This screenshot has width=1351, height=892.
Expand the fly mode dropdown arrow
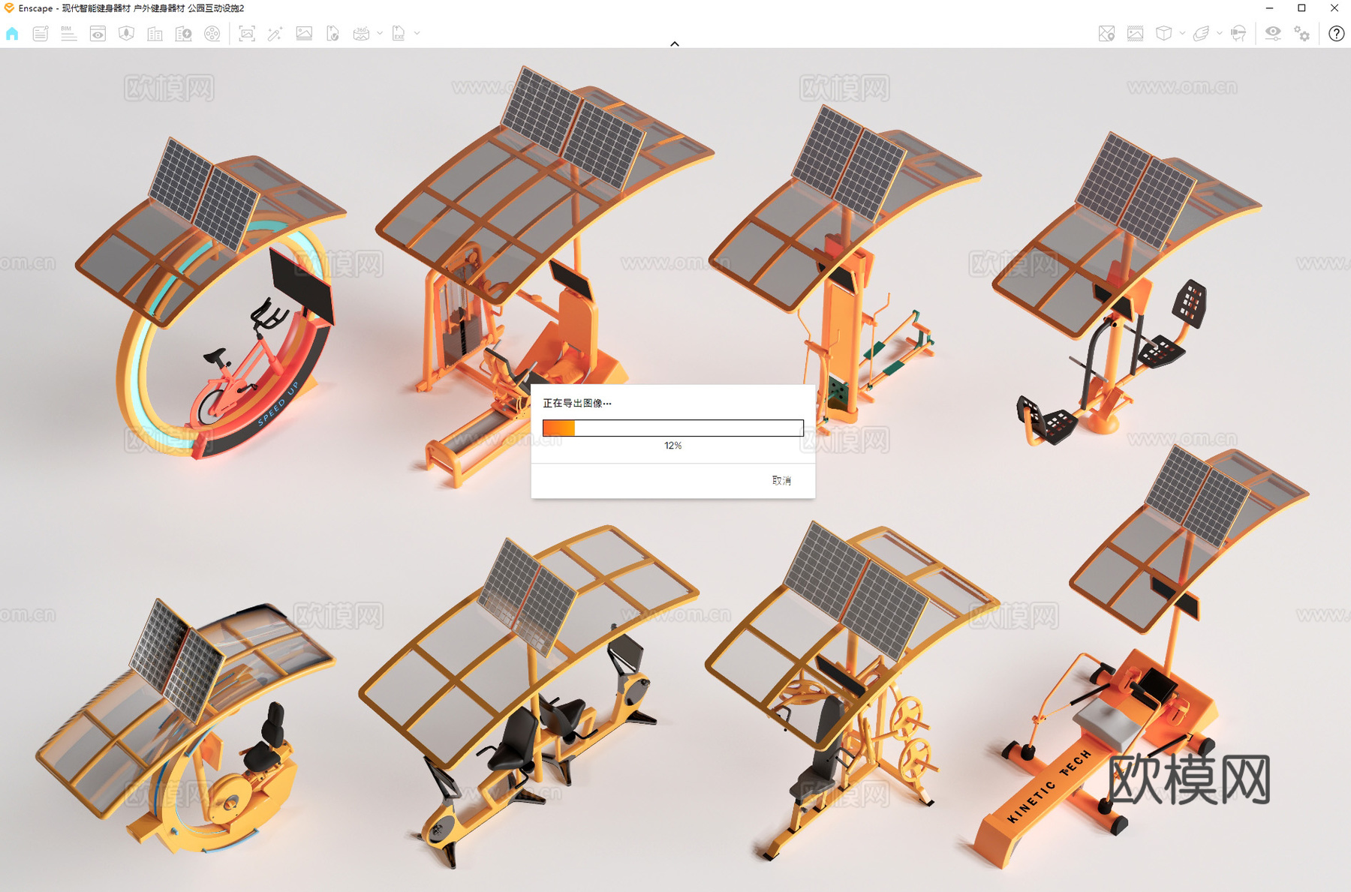1220,34
